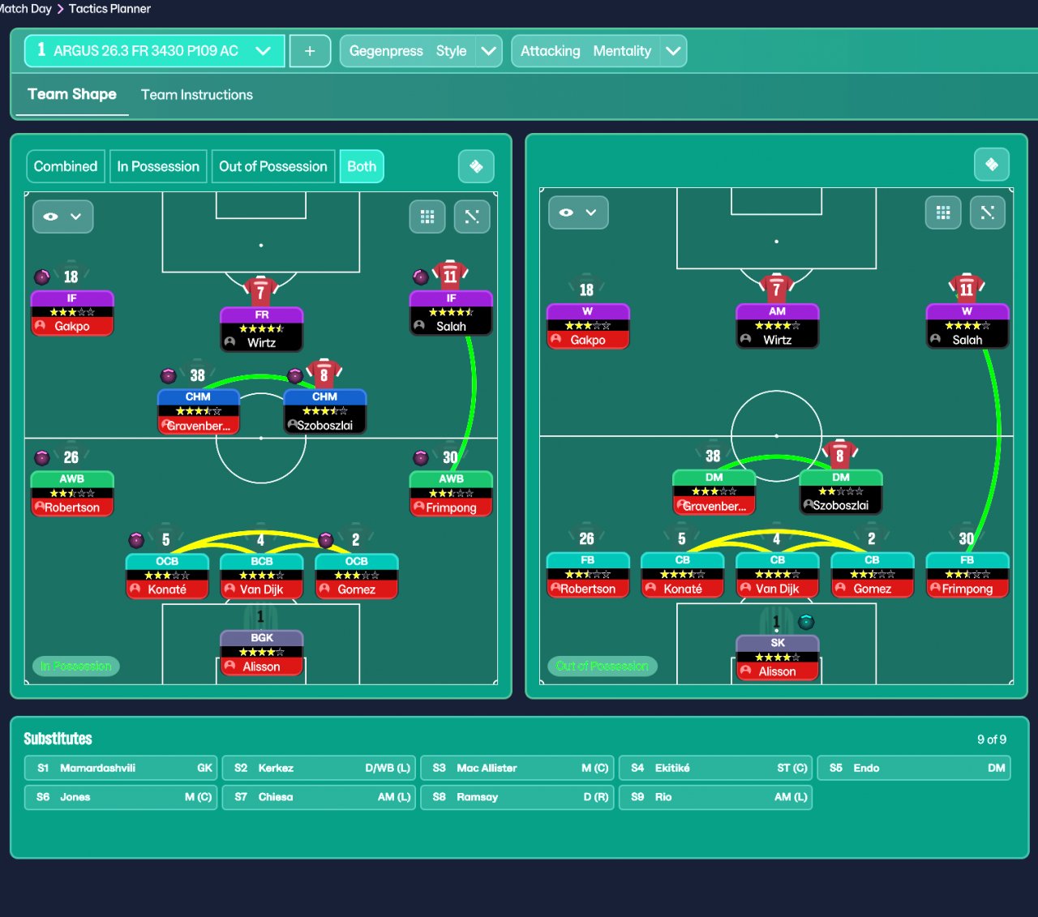Switch to the Team Shape tab

(72, 94)
